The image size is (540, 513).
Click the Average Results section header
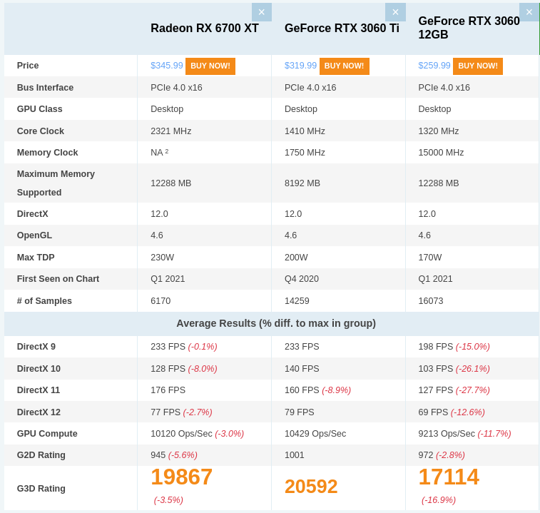click(x=276, y=323)
